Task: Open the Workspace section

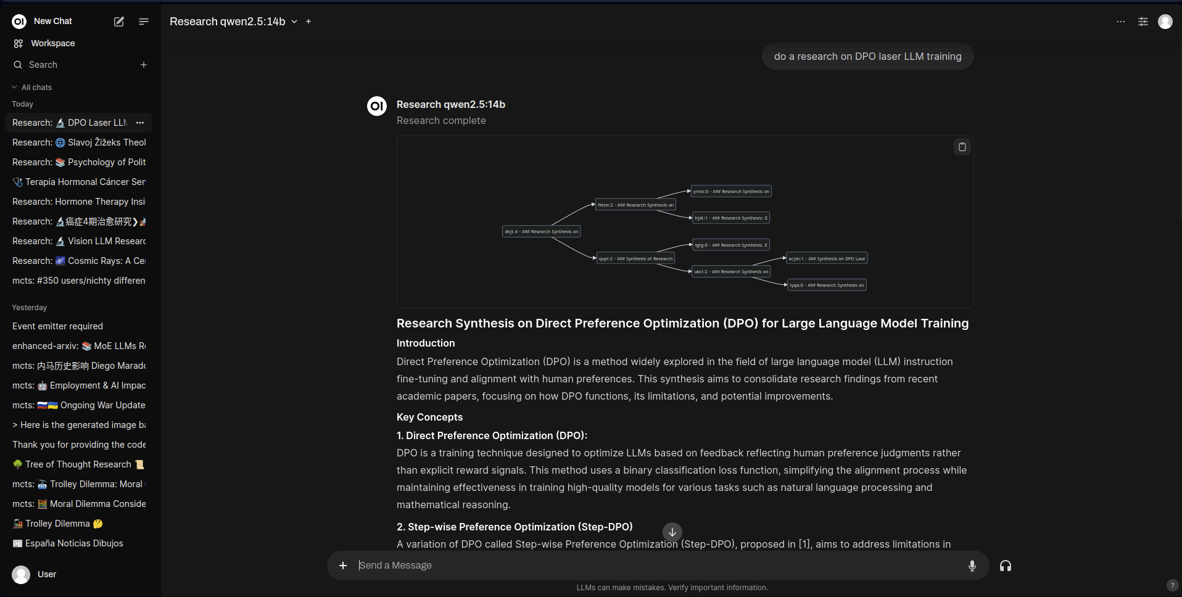Action: tap(52, 43)
